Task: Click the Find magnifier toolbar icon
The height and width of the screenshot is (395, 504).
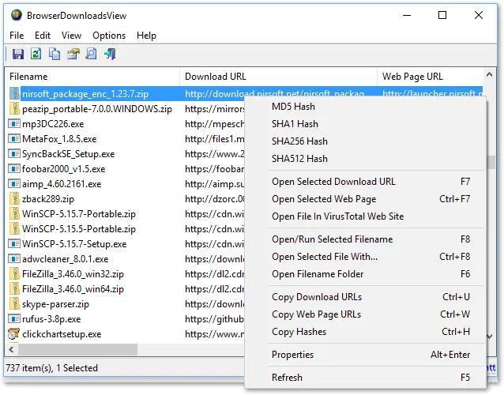Action: [92, 54]
